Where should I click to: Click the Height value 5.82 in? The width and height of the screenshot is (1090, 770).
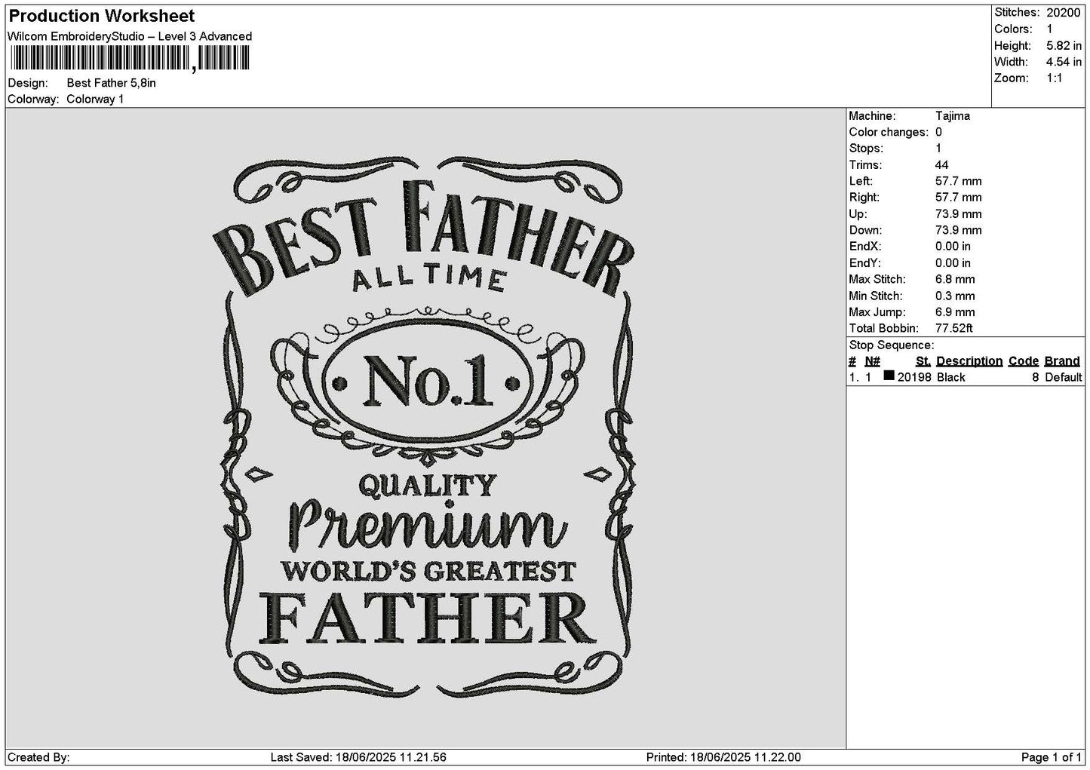tap(1064, 46)
